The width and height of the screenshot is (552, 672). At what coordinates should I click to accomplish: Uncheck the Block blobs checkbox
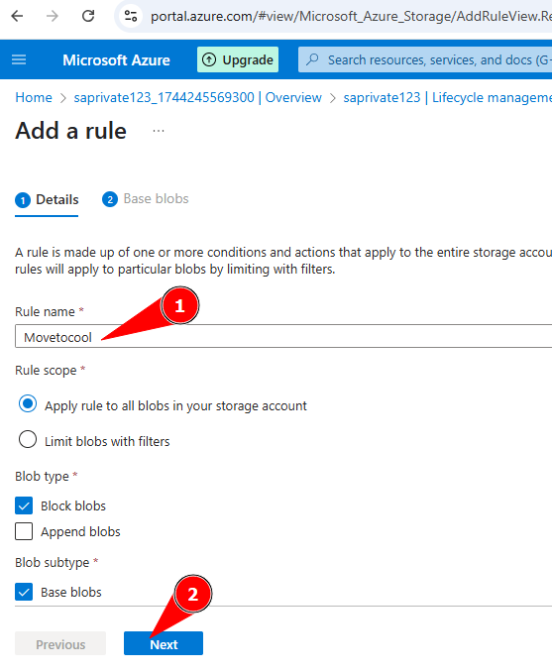tap(24, 506)
